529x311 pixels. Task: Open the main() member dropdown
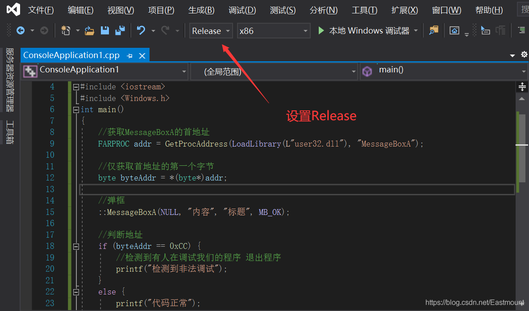point(444,71)
